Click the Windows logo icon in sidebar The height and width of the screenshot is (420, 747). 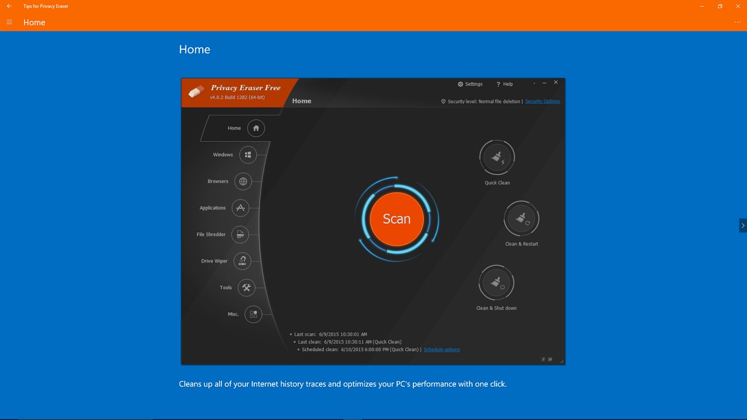[248, 155]
